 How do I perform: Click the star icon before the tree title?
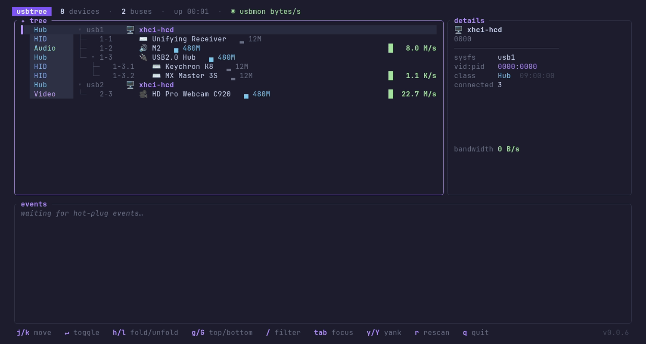[23, 21]
